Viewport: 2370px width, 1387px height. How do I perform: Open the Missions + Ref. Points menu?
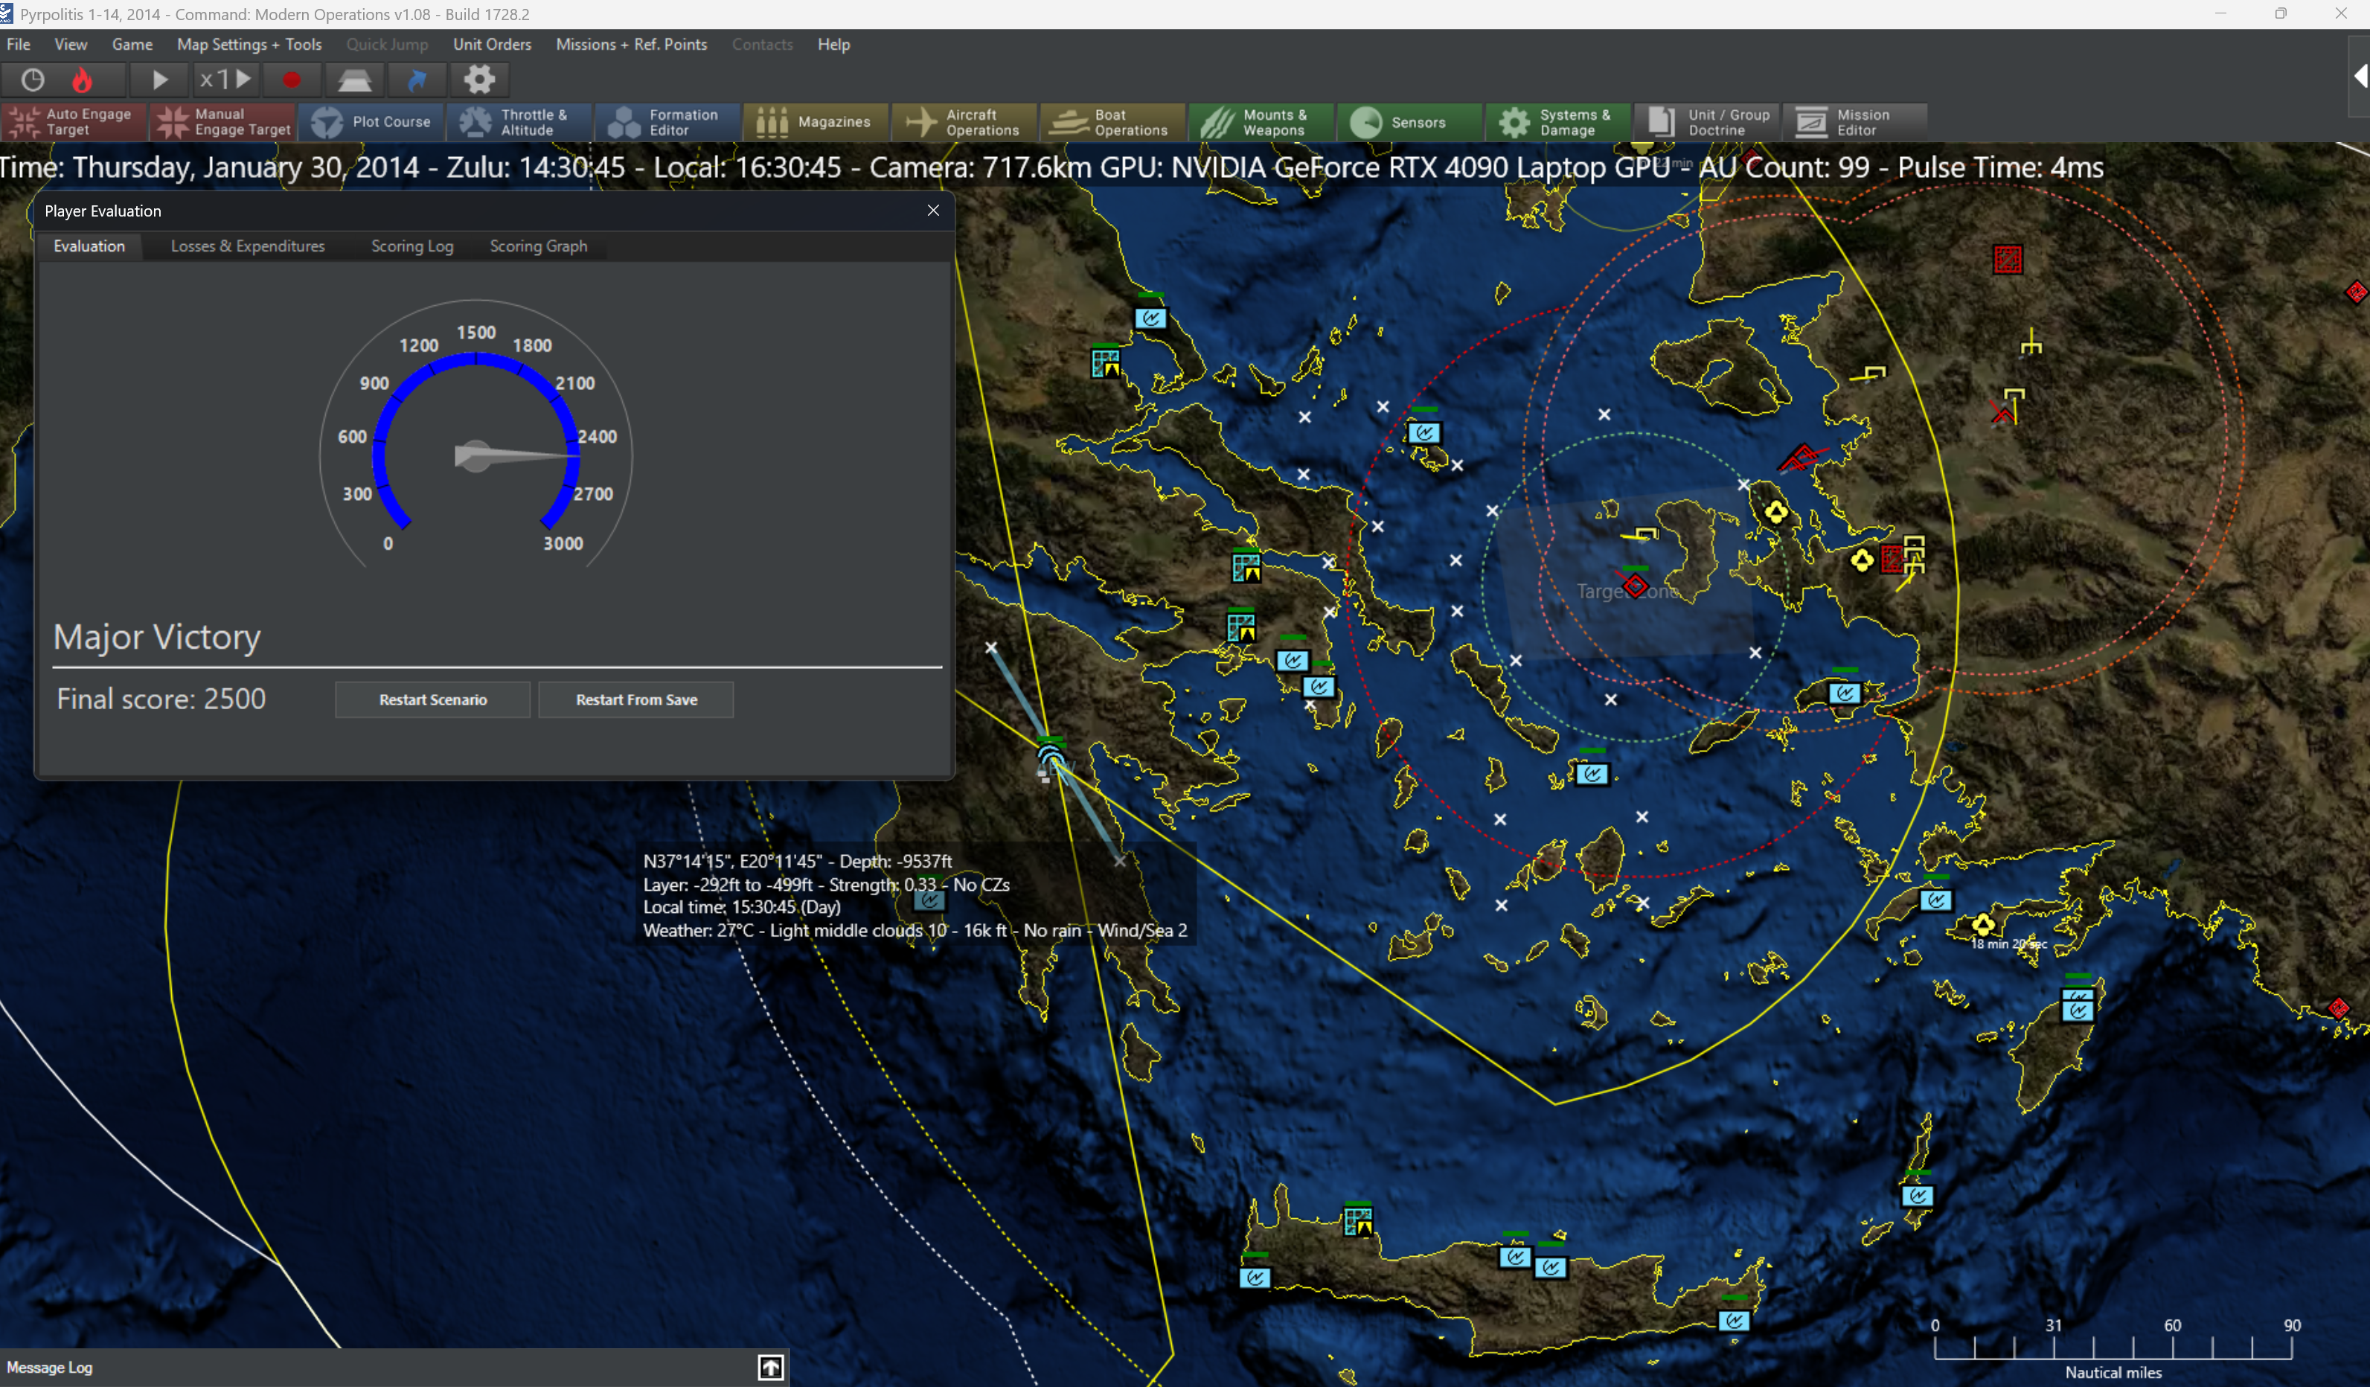pos(631,44)
